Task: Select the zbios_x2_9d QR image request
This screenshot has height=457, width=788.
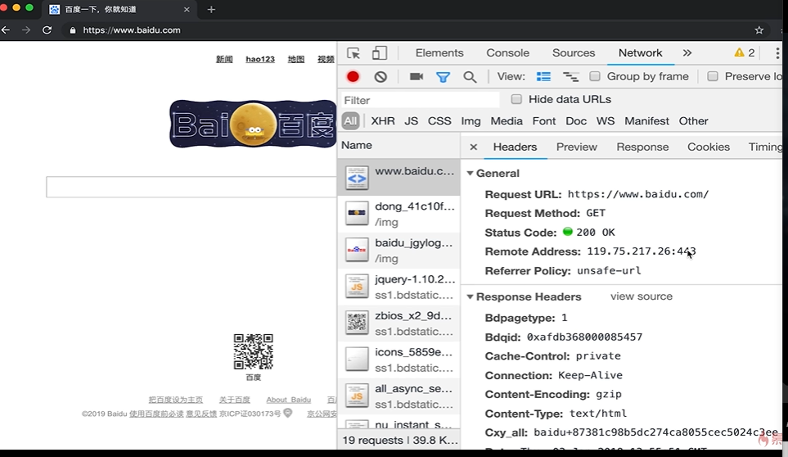Action: (x=399, y=324)
